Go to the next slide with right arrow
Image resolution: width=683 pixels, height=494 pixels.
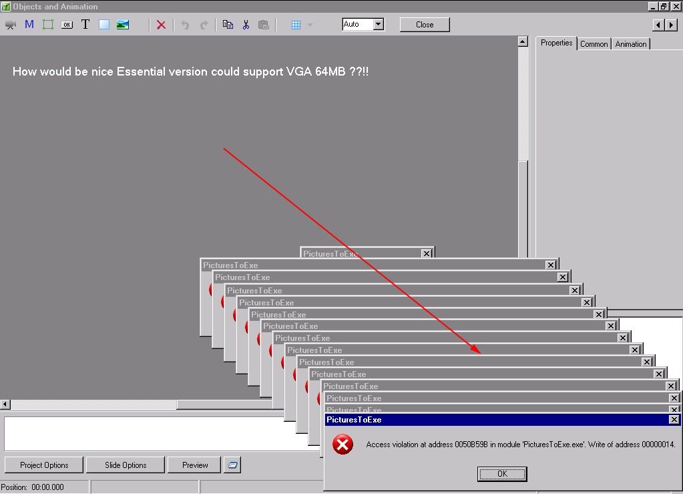(671, 25)
